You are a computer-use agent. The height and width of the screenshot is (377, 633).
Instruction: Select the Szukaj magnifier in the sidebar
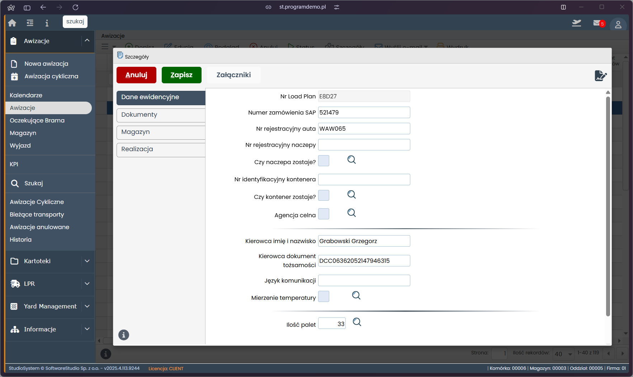click(x=15, y=183)
